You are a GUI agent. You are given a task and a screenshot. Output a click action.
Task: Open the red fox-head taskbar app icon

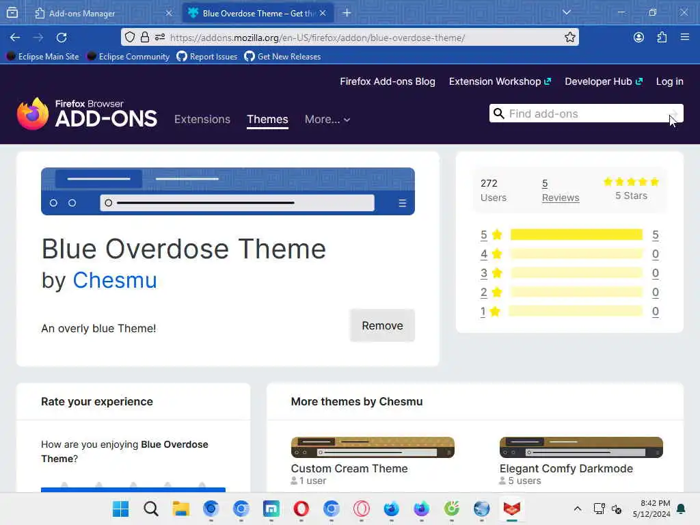[511, 509]
